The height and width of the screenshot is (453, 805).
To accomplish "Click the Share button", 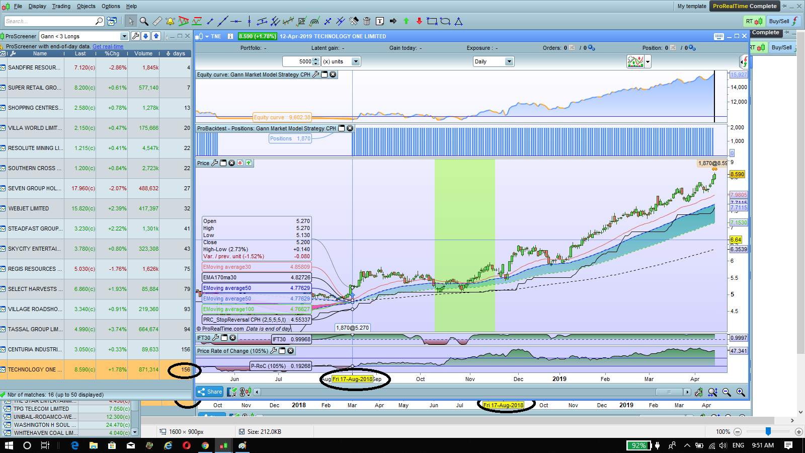I will point(210,392).
